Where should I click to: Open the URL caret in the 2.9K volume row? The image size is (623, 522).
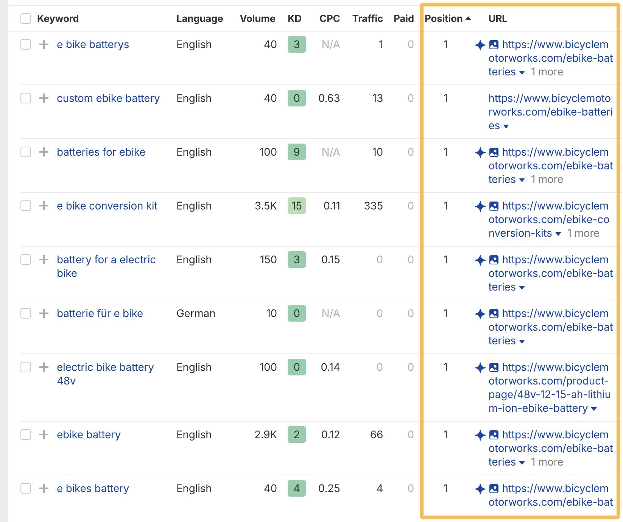522,463
